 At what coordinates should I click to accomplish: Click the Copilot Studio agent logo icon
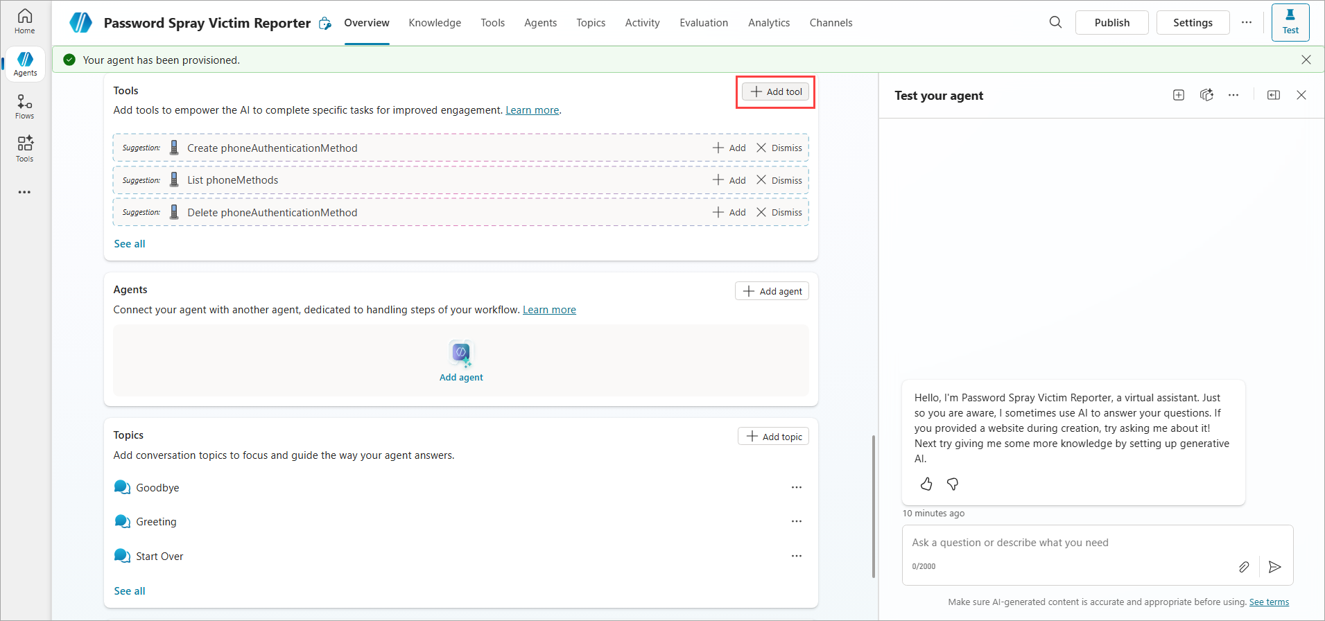(81, 23)
